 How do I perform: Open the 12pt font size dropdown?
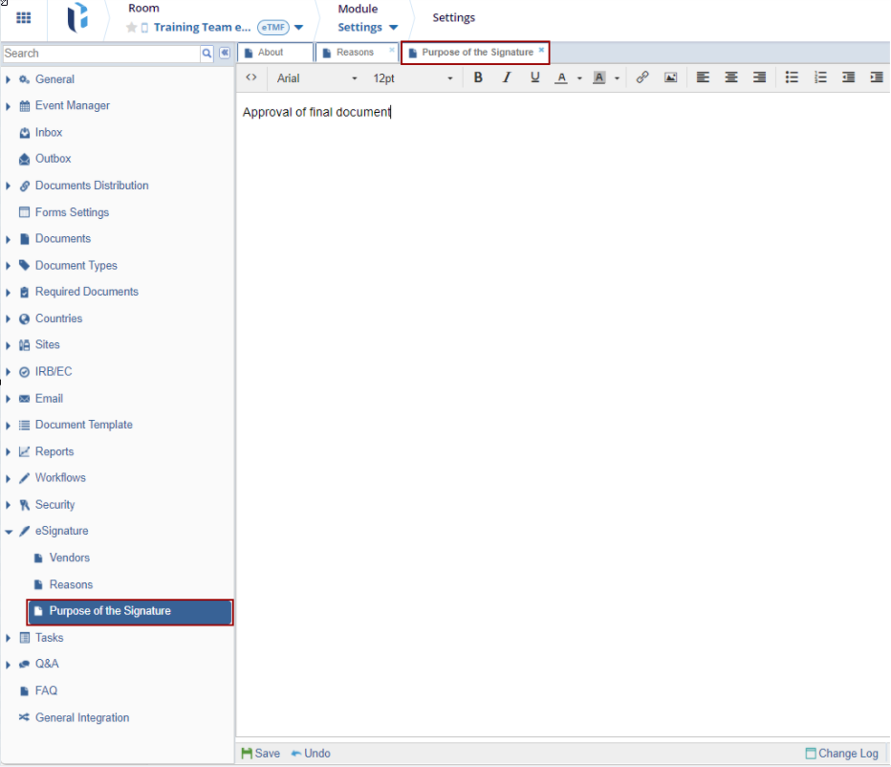coord(412,78)
